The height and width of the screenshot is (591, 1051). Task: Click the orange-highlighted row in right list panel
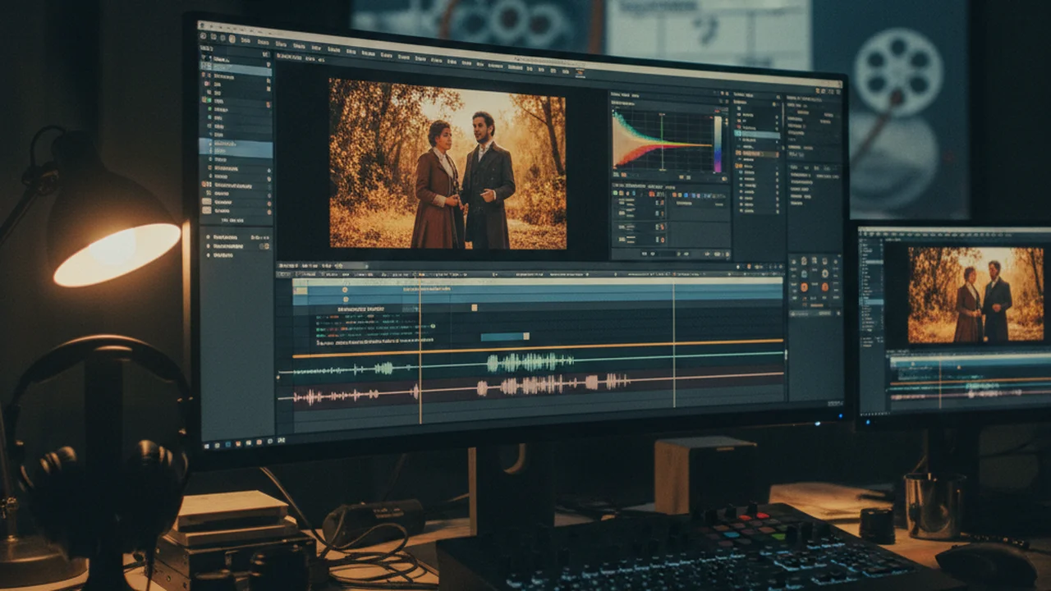pos(757,153)
